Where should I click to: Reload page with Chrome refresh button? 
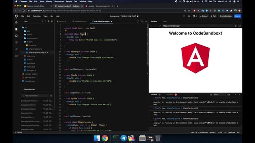[24, 11]
